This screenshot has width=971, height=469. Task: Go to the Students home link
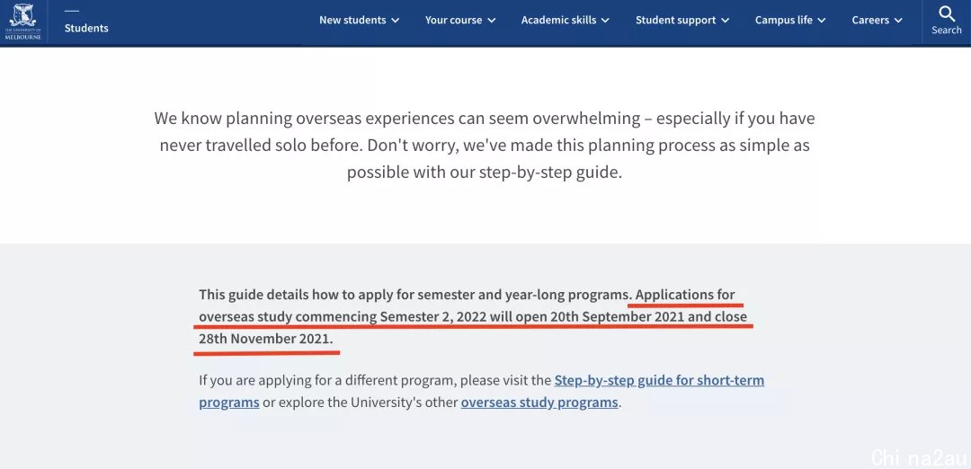(86, 28)
